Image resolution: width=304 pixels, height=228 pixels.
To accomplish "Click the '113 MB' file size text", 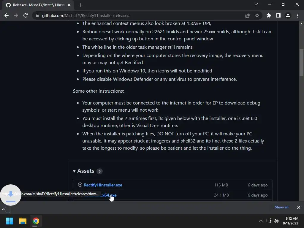I will (x=221, y=185).
